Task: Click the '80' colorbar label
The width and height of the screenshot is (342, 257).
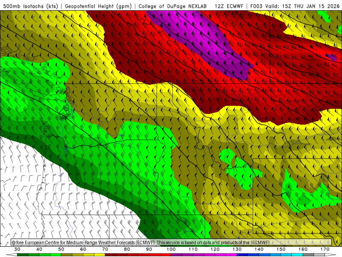Action: coord(127,249)
